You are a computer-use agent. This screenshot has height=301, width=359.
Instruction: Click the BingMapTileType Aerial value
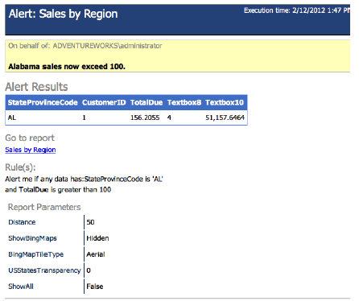[x=96, y=254]
